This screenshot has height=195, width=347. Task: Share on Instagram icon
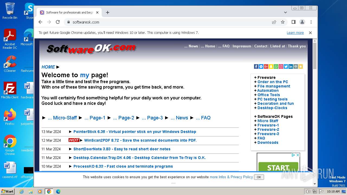click(281, 67)
